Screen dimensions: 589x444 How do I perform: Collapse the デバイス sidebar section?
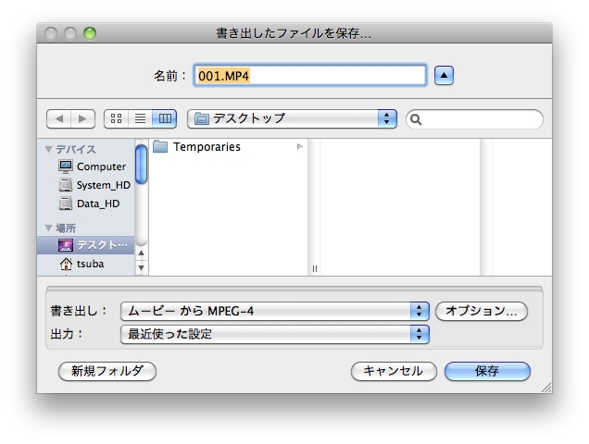(48, 149)
